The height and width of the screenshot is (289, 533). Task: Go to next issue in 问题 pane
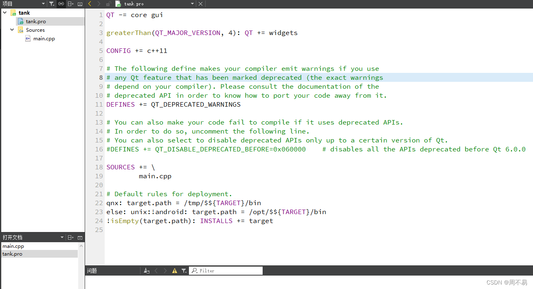tap(165, 271)
